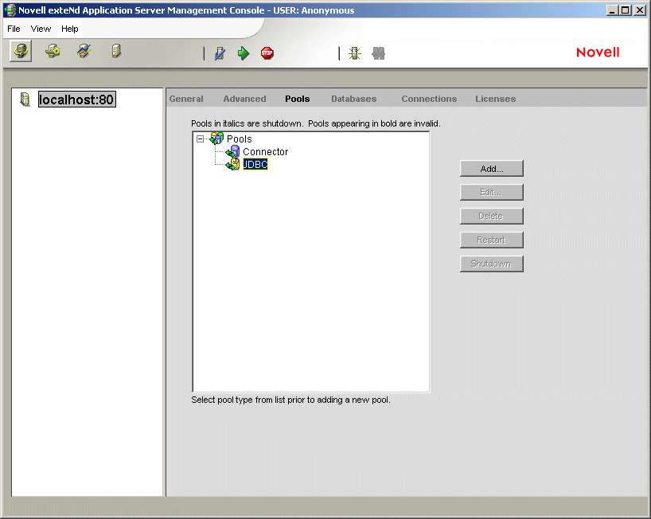The width and height of the screenshot is (651, 519).
Task: Select the Pools root tree label
Action: pyautogui.click(x=239, y=139)
